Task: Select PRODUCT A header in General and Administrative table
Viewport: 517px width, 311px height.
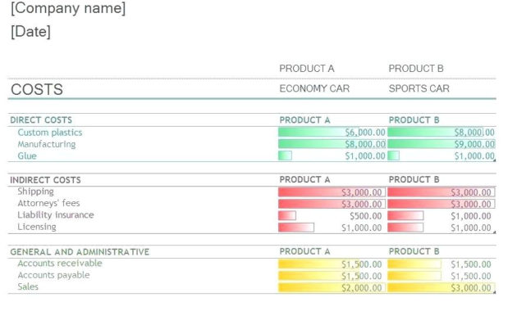Action: (304, 251)
